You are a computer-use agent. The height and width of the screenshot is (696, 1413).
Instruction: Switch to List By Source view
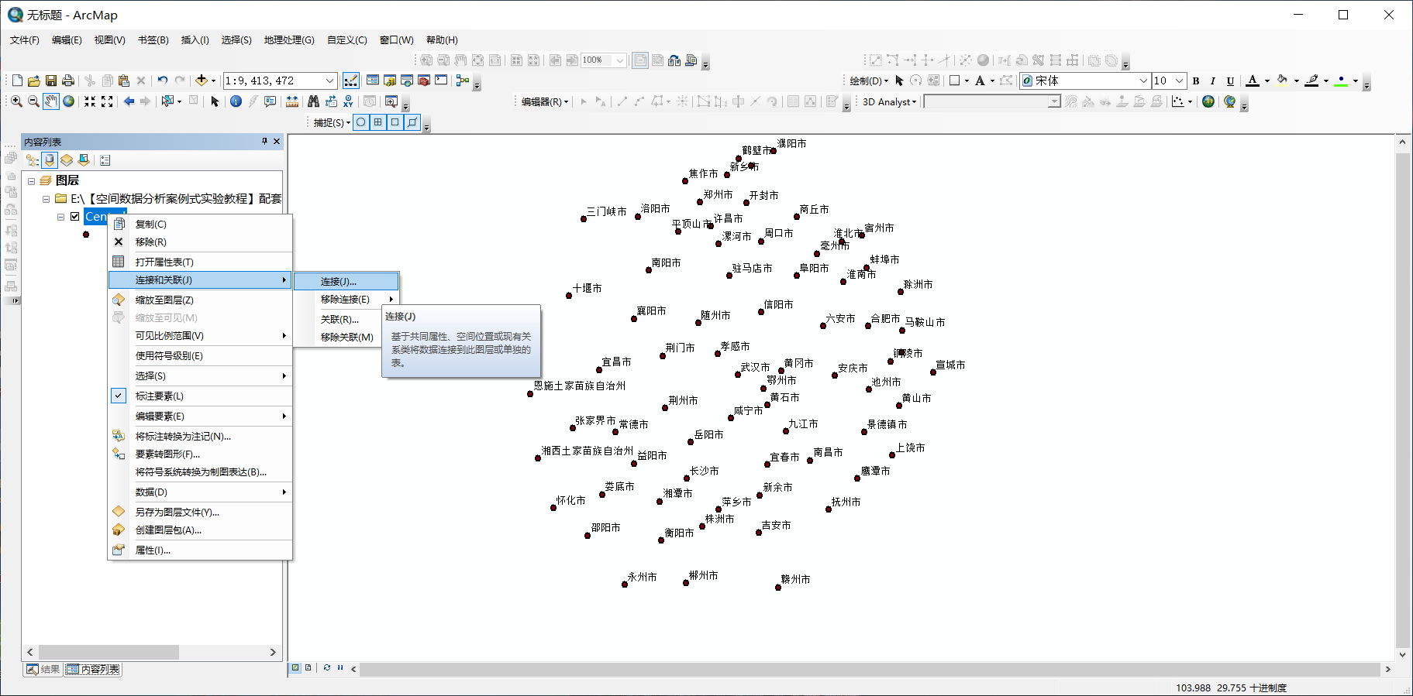50,160
